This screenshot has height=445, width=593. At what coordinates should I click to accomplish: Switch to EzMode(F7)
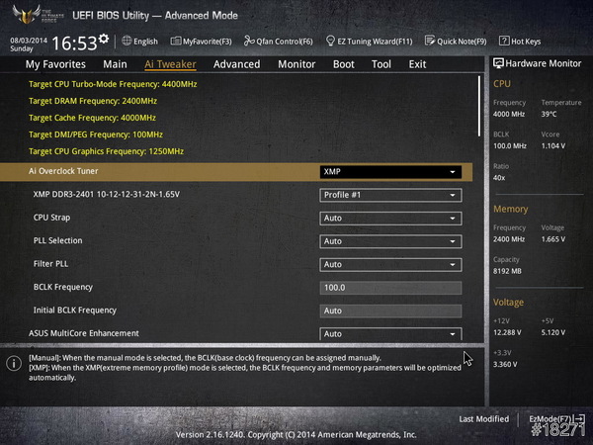pyautogui.click(x=555, y=419)
